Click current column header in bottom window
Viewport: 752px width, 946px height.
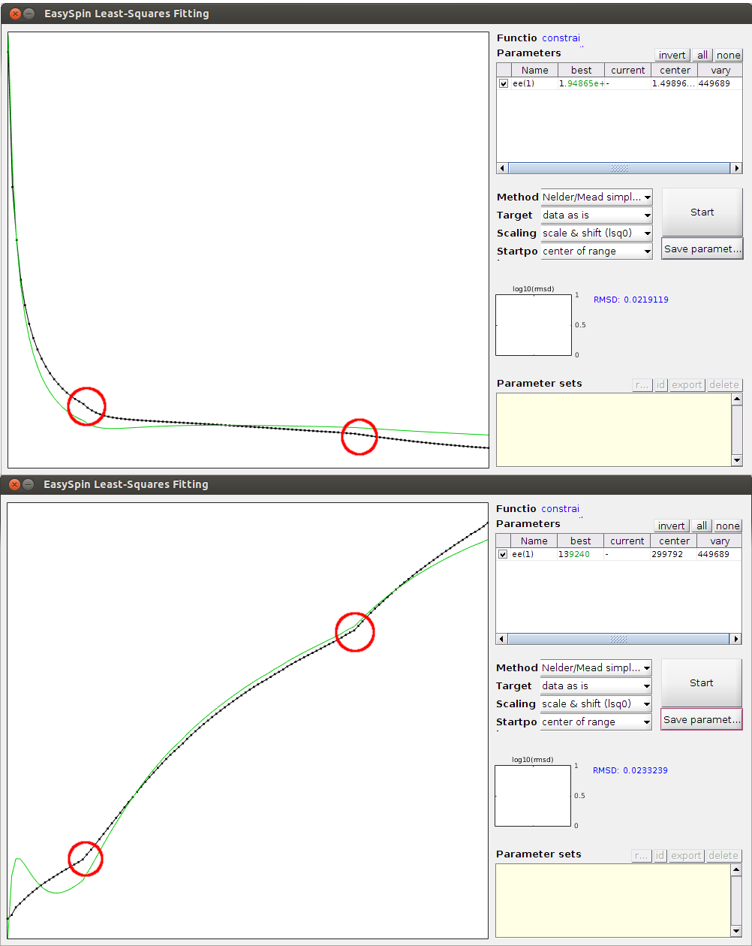627,541
